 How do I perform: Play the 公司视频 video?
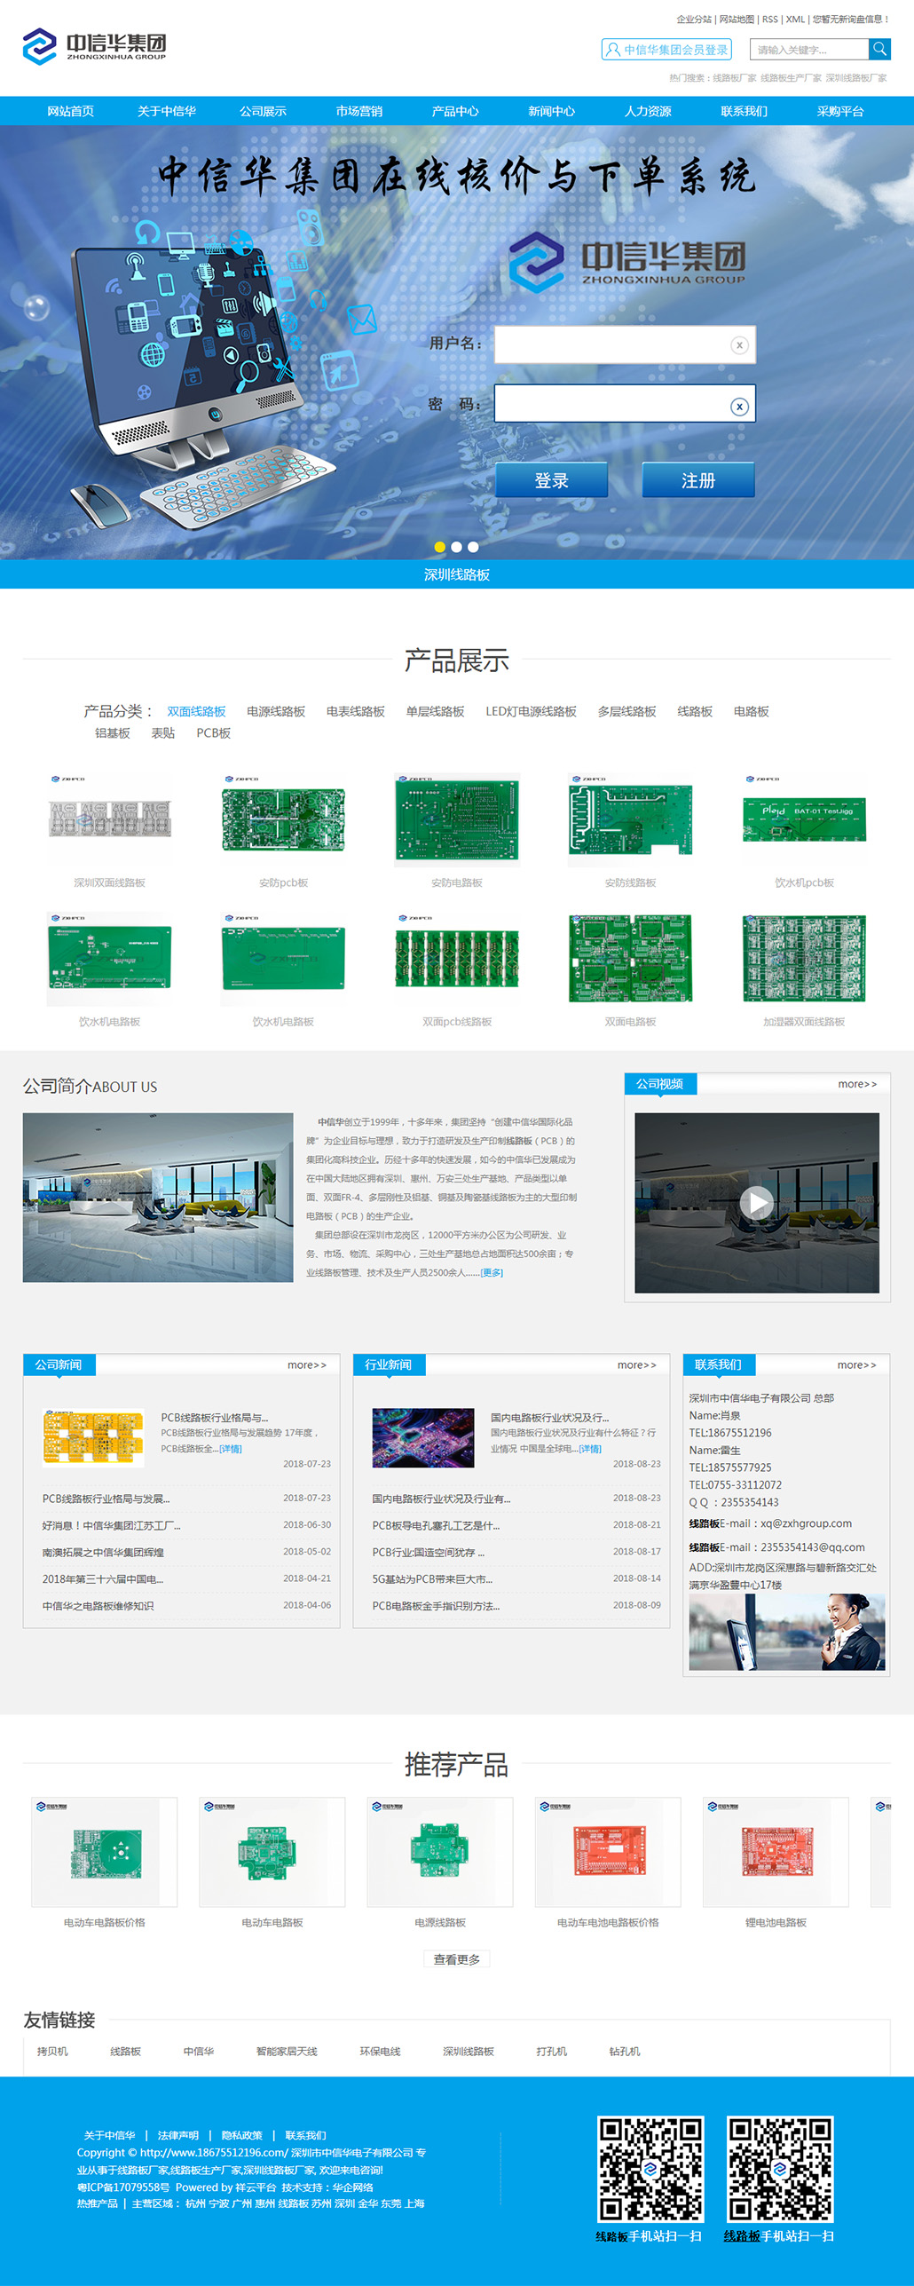point(756,1202)
